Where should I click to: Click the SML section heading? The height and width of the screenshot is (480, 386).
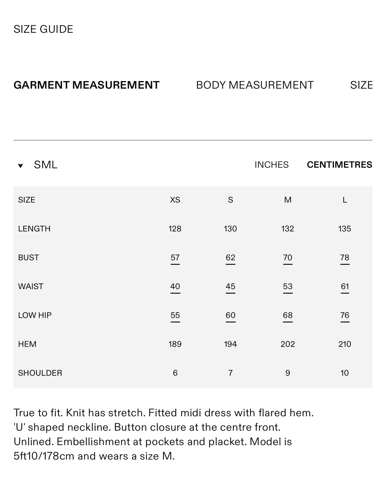click(x=45, y=165)
